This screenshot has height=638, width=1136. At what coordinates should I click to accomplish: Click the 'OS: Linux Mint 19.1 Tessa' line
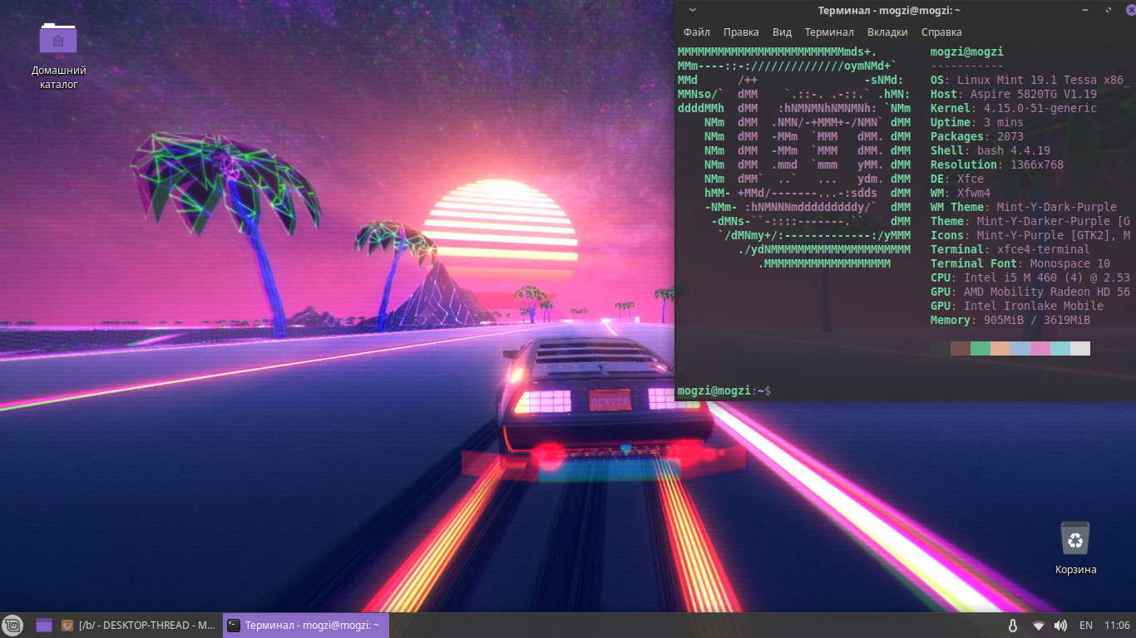tap(1030, 81)
